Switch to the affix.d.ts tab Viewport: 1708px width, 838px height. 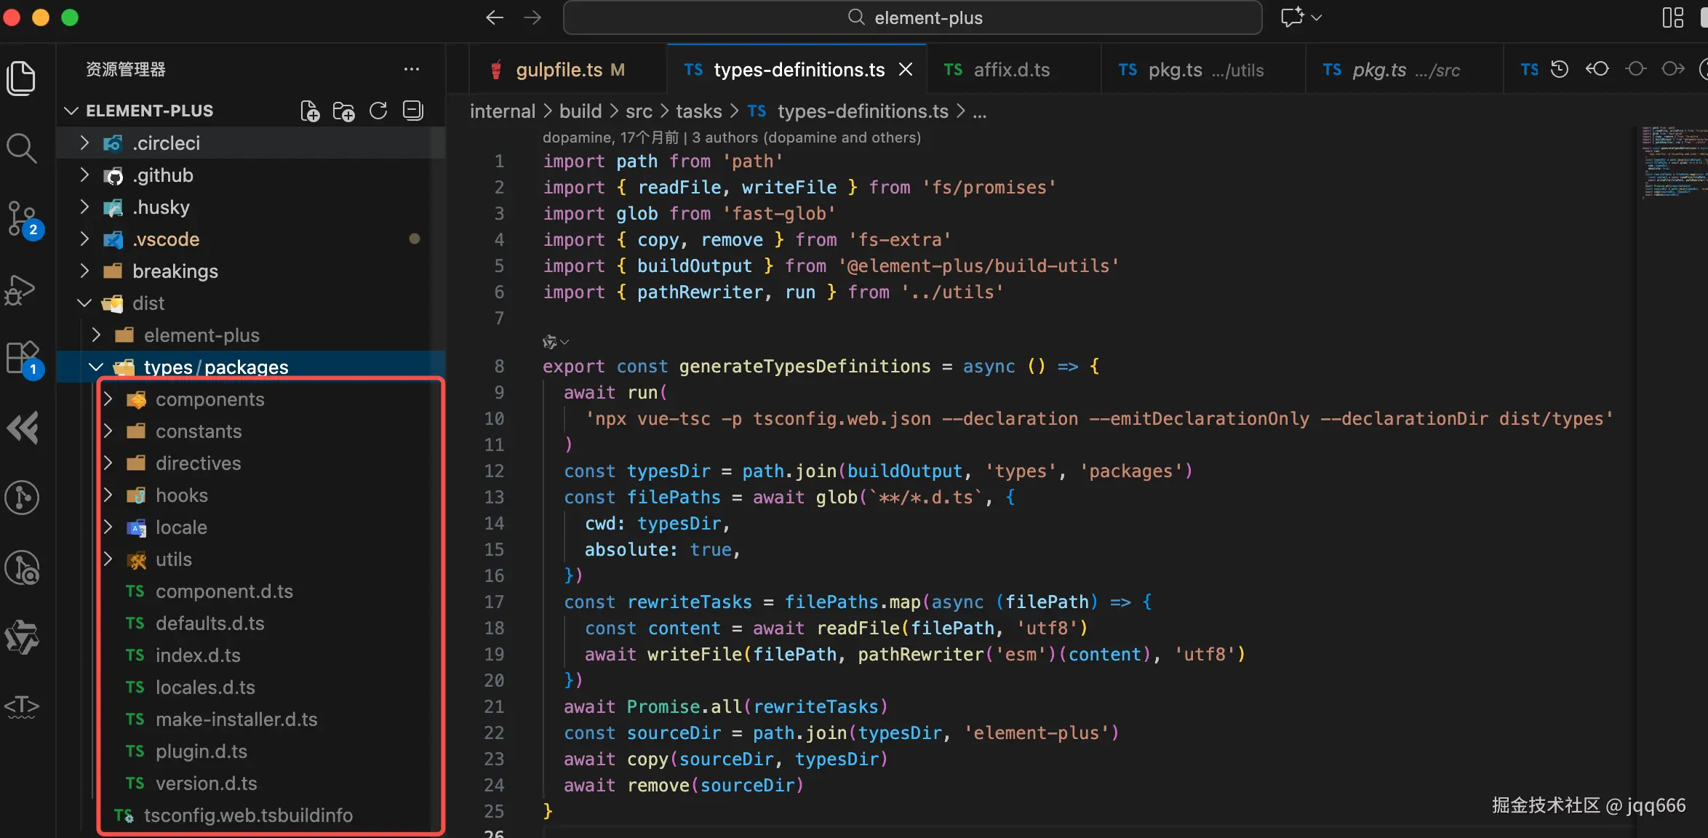[1011, 70]
